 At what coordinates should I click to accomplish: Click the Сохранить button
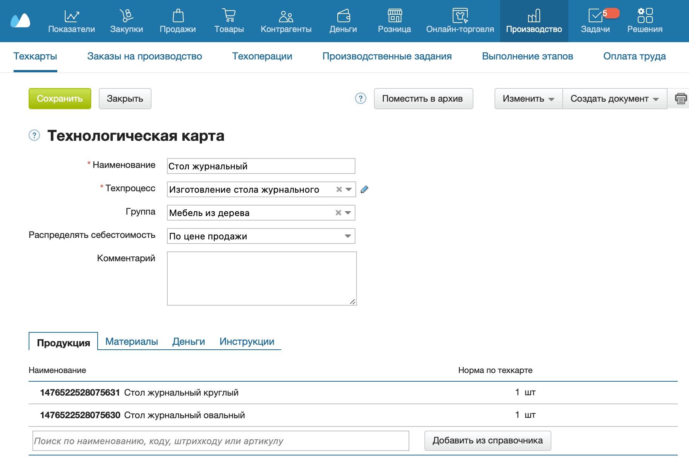click(x=60, y=99)
